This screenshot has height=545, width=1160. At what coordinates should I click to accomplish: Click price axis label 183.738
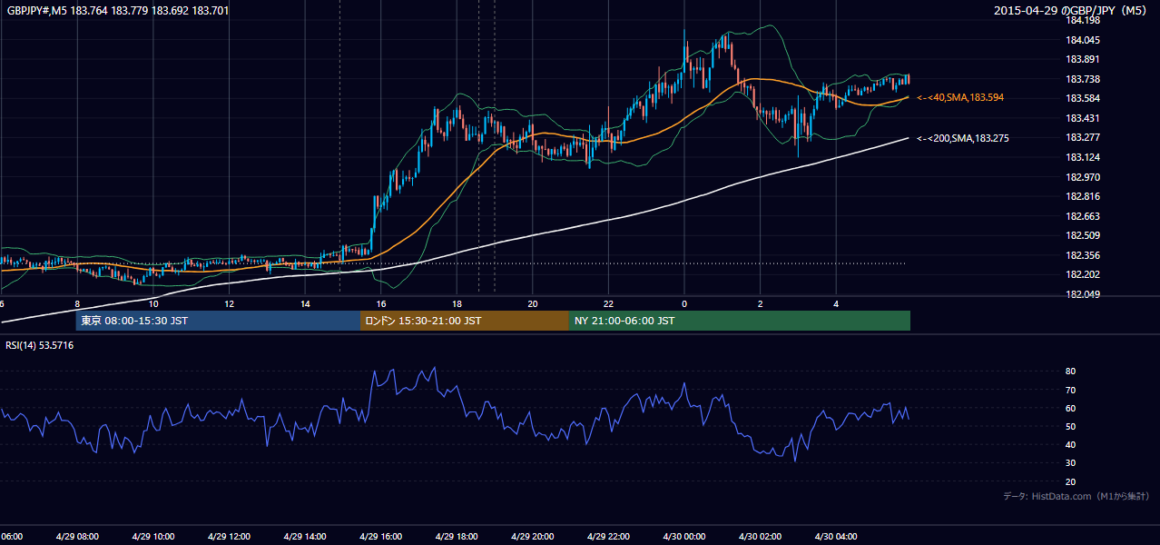(x=1083, y=79)
